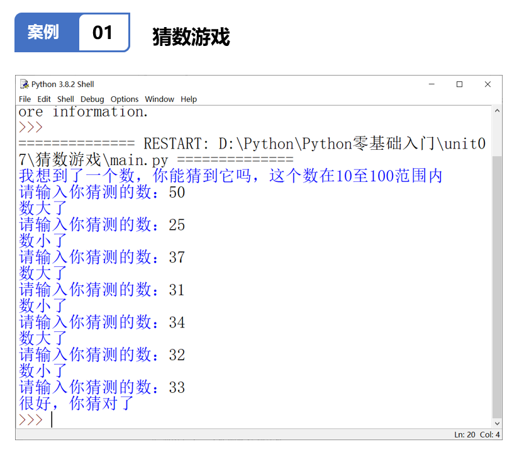524x454 pixels.
Task: Click the line starting '我想到了一个数'
Action: (x=231, y=176)
